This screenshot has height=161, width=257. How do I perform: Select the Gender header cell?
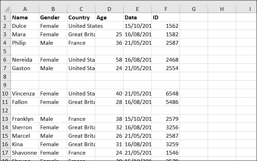(x=53, y=17)
